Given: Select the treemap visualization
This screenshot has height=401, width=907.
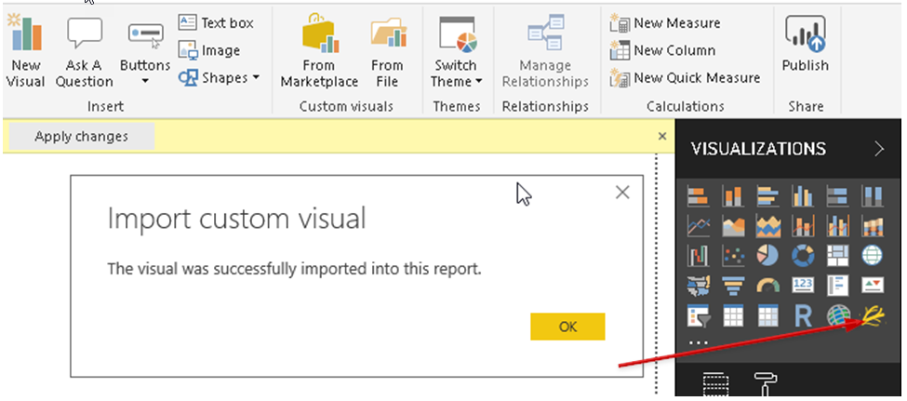Looking at the screenshot, I should click(x=837, y=255).
